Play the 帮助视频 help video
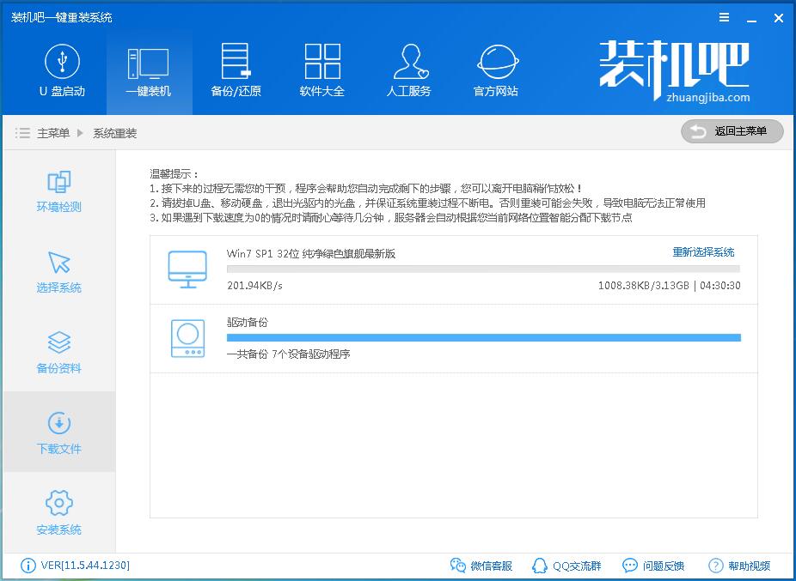 coord(741,566)
